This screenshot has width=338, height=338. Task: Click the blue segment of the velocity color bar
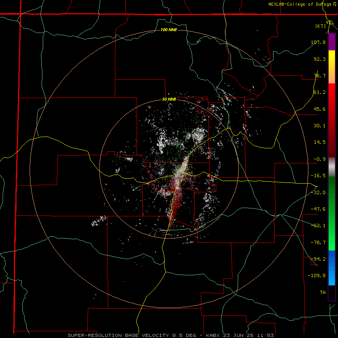[x=332, y=268]
